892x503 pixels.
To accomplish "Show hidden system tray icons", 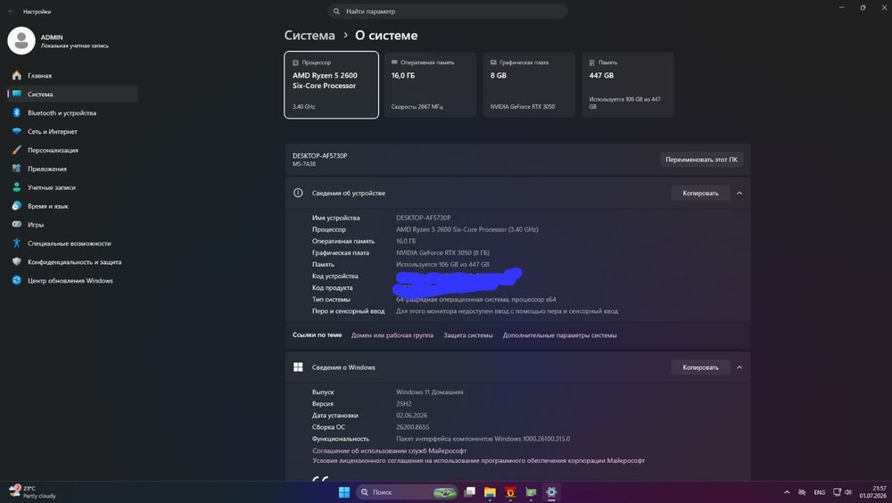I will (x=787, y=492).
